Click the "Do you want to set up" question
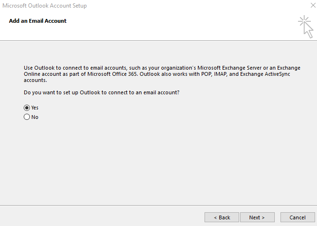The width and height of the screenshot is (317, 226). 102,92
